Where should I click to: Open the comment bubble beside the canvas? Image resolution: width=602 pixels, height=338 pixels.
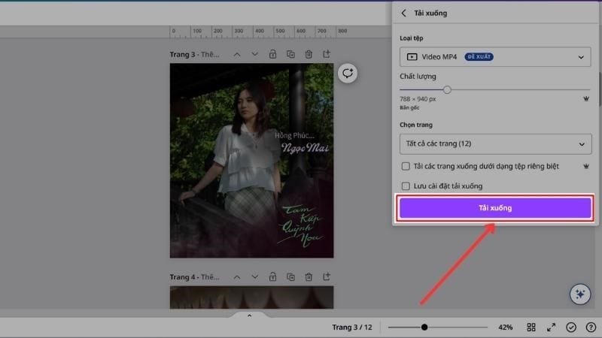[x=347, y=73]
